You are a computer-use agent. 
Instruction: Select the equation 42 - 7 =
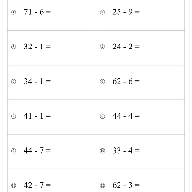tap(37, 185)
